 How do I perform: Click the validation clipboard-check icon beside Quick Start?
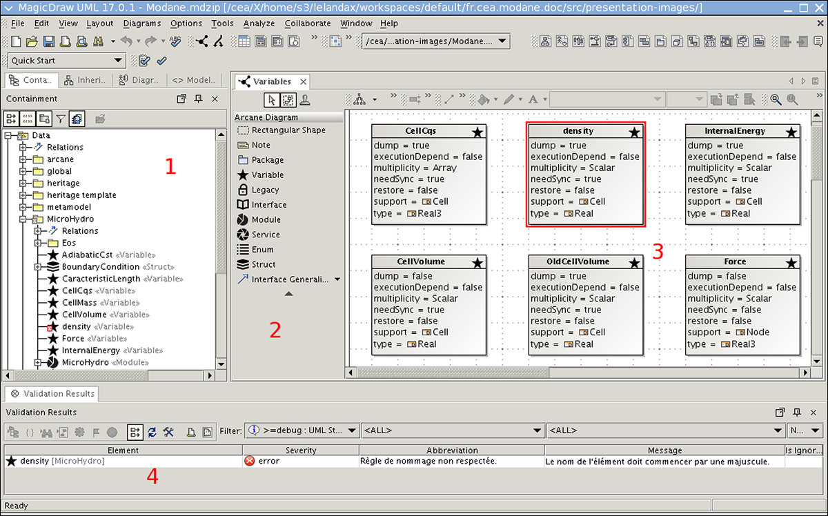(x=145, y=61)
